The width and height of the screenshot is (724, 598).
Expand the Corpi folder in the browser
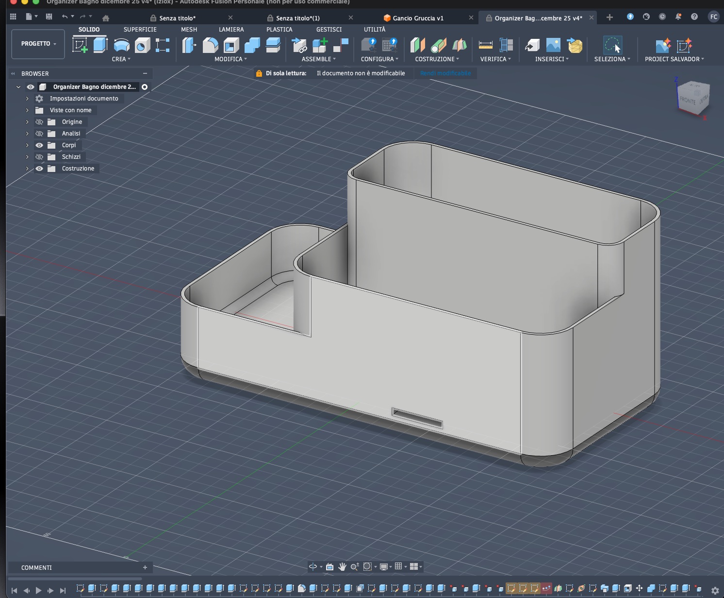coord(27,145)
